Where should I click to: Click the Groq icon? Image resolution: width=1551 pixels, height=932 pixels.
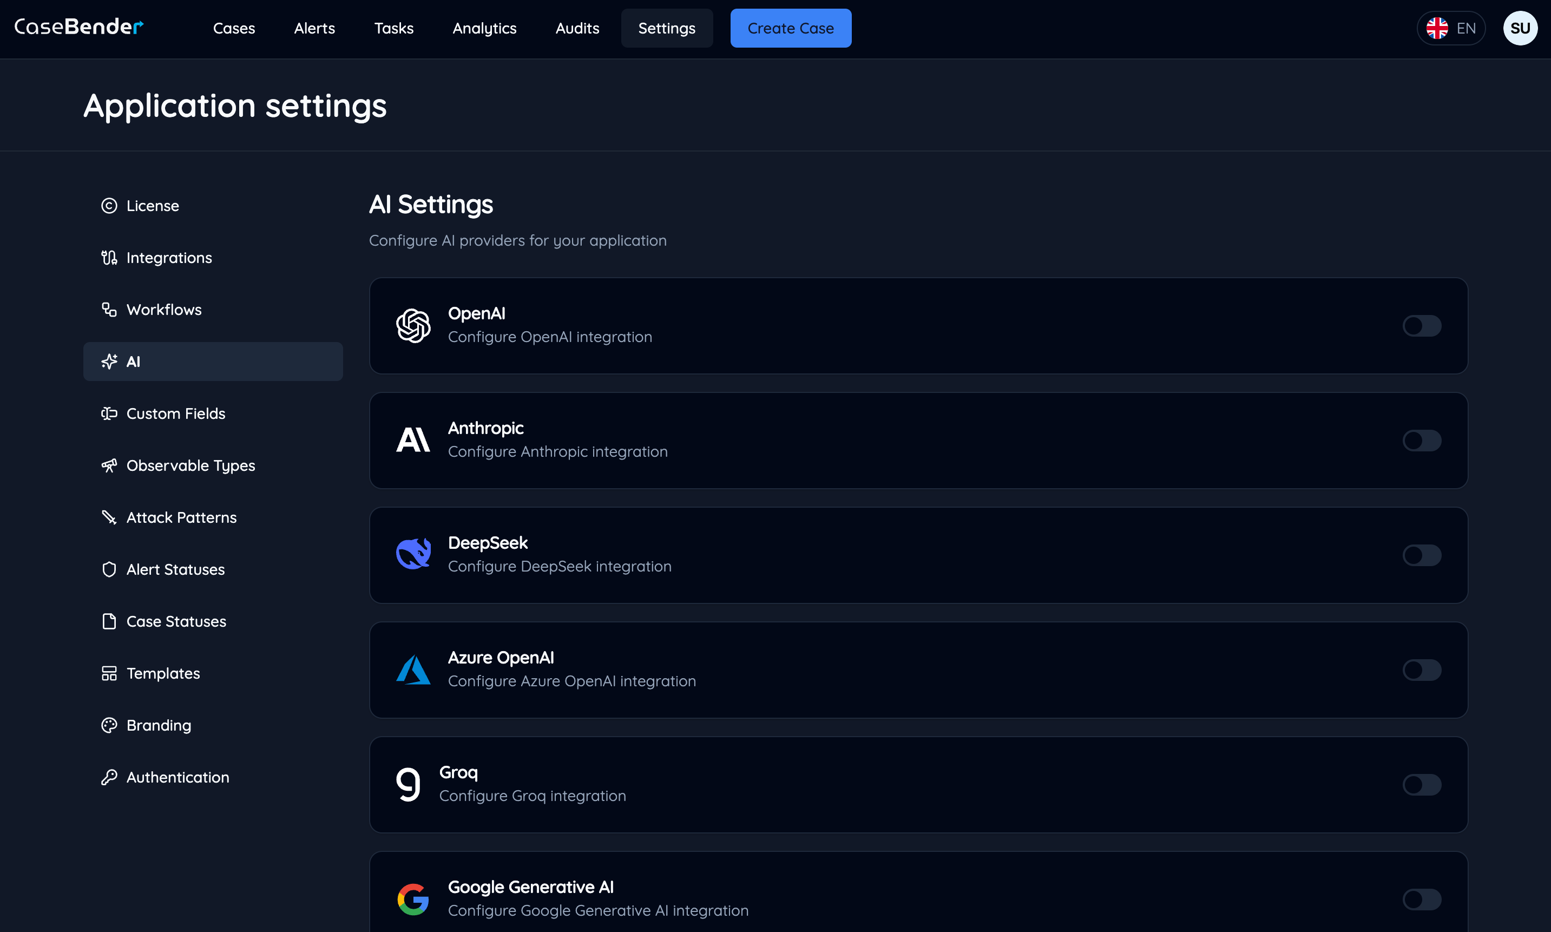(x=408, y=784)
